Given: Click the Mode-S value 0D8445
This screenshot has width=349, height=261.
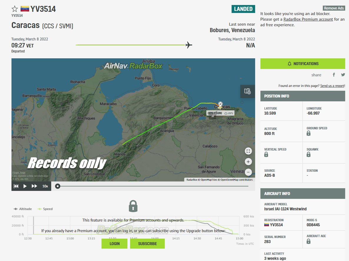Looking at the screenshot, I should pyautogui.click(x=313, y=225).
